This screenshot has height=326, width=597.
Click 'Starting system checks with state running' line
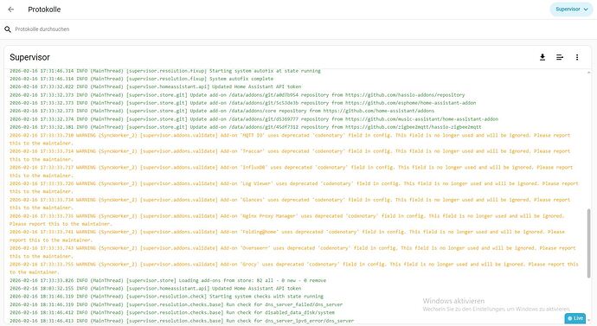tap(166, 297)
